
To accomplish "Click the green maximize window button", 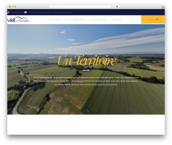I will tap(15, 7).
